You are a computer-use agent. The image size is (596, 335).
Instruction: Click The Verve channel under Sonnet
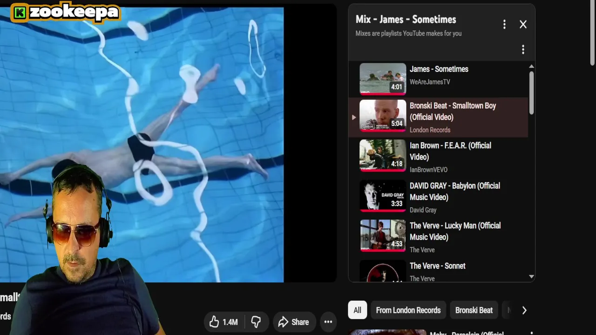pyautogui.click(x=422, y=279)
